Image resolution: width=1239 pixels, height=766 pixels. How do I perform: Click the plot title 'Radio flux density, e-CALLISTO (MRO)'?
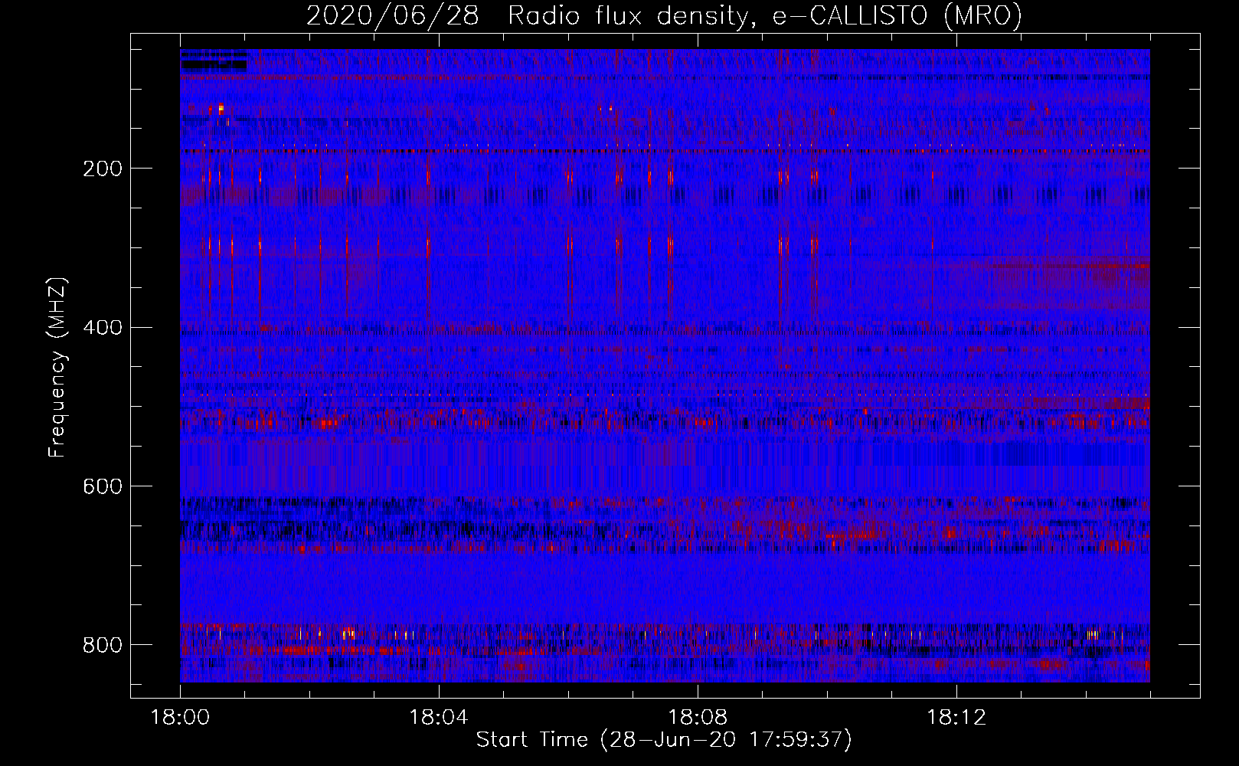[x=764, y=16]
